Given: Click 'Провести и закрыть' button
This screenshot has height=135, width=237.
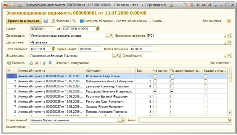Looking at the screenshot, I should tap(24, 21).
